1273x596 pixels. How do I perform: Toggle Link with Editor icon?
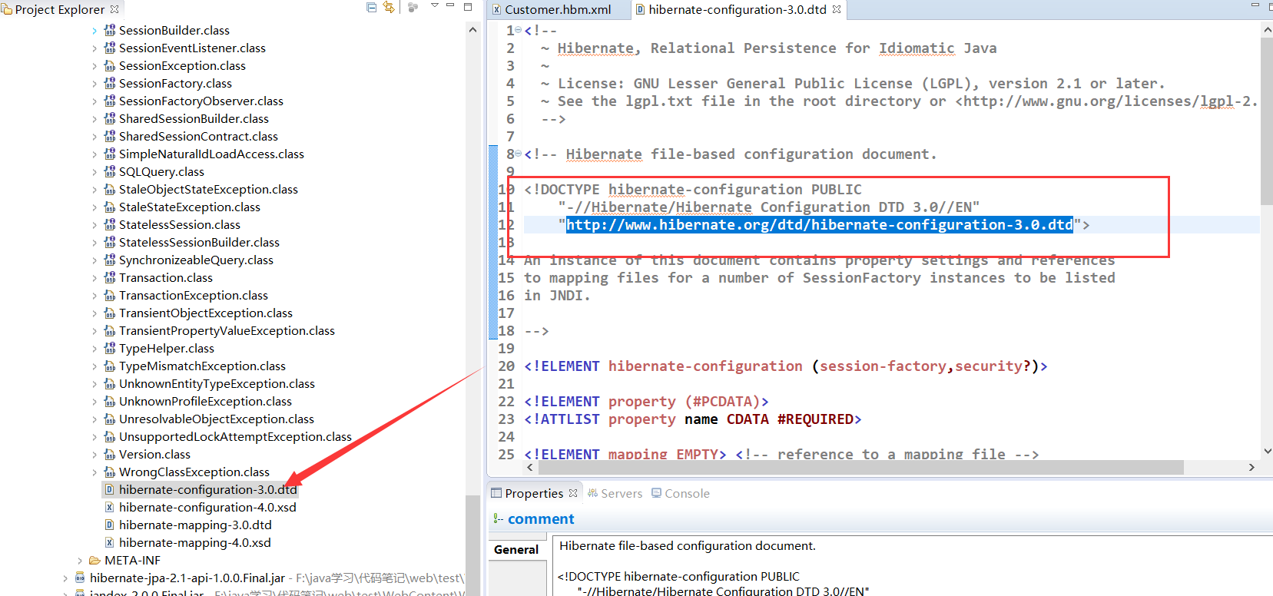(x=389, y=8)
